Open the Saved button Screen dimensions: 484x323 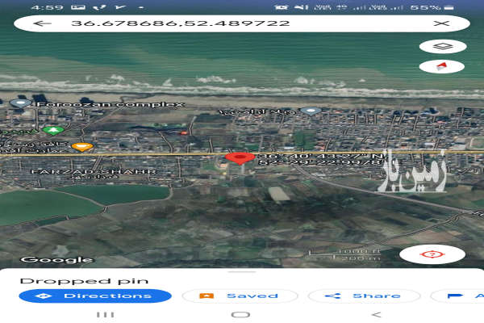pos(240,296)
